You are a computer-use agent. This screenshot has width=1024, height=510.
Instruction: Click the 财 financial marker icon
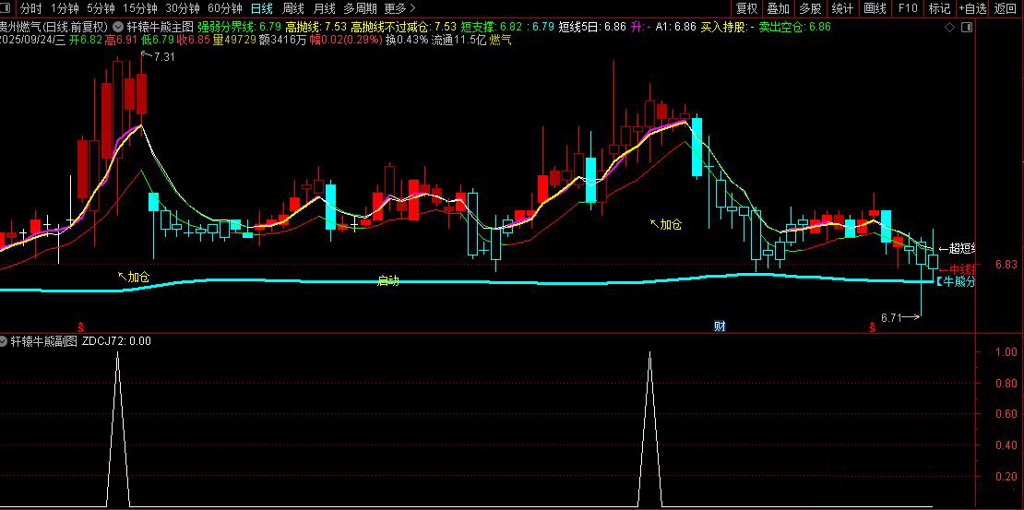point(720,326)
